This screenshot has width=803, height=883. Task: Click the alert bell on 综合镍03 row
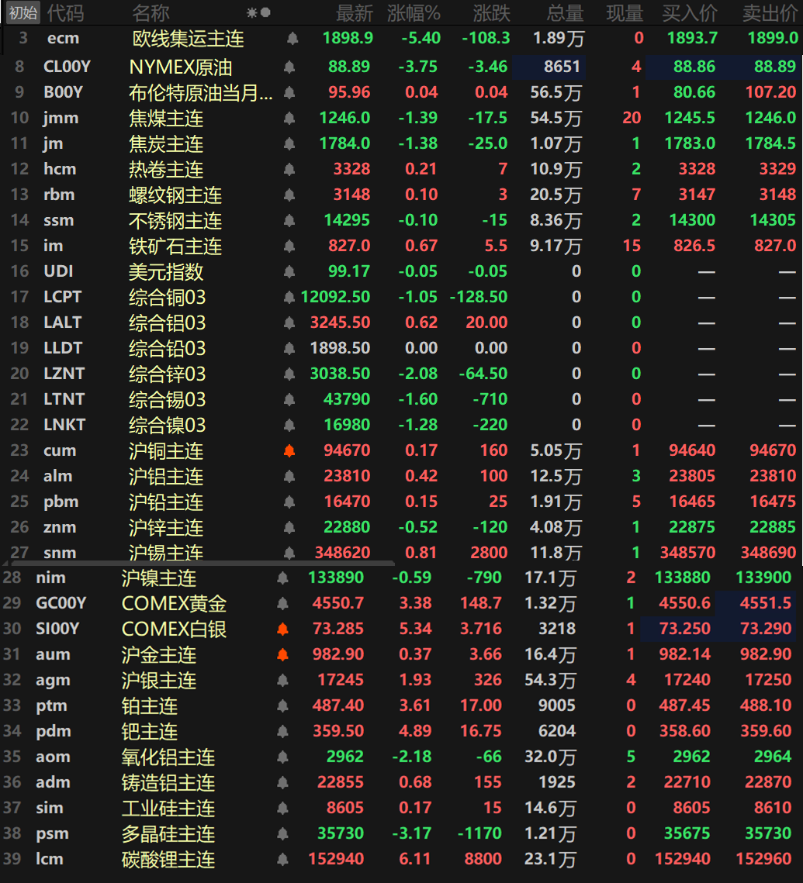point(289,424)
